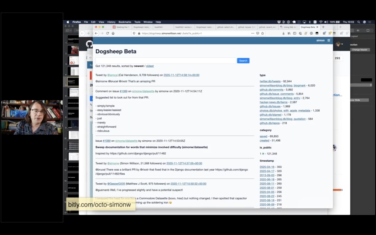
Task: Filter by github.db/commits type
Action: [271, 90]
